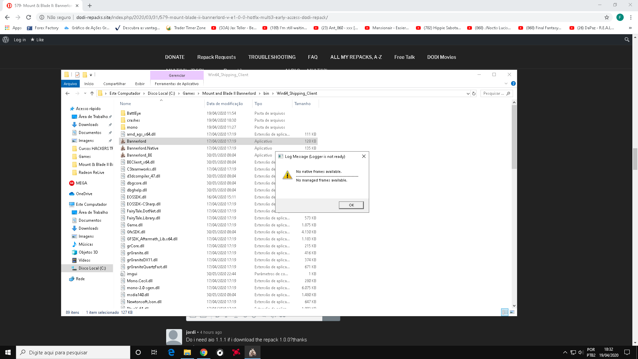638x359 pixels.
Task: Open Task View on the taskbar
Action: click(x=154, y=352)
